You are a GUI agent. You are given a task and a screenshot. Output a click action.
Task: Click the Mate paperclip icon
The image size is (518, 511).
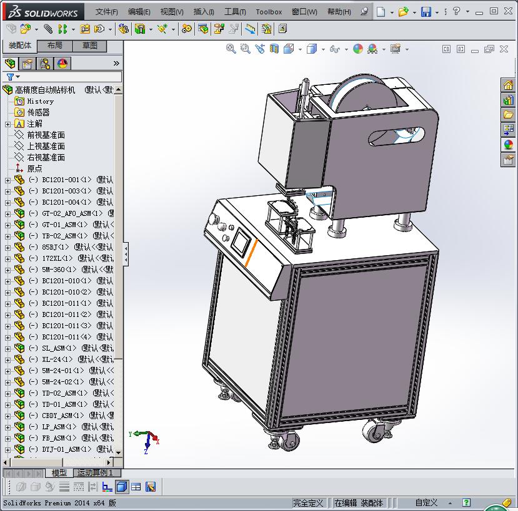48,29
